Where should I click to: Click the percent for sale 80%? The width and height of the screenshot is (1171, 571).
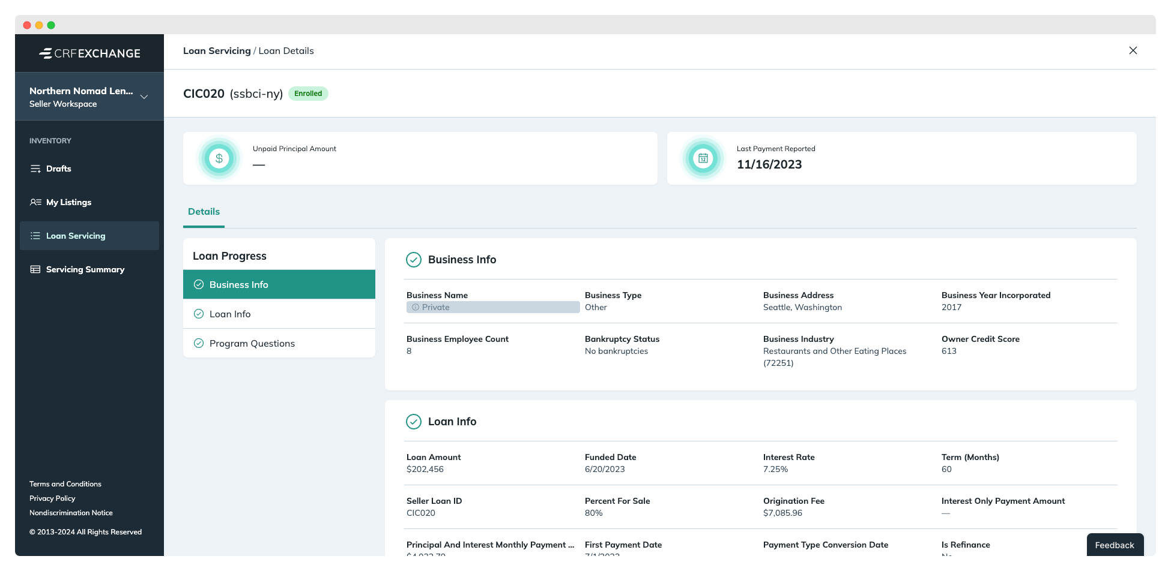point(593,513)
